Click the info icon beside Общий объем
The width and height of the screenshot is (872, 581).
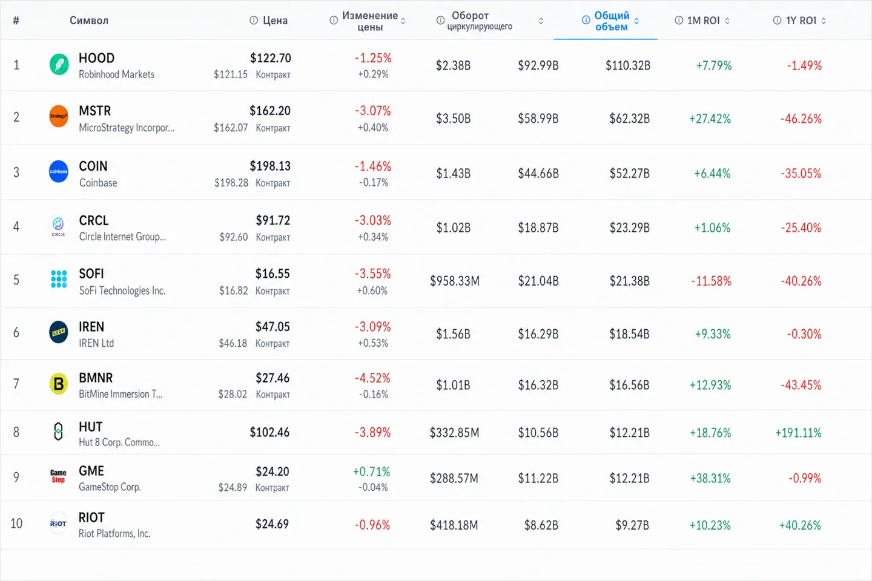(x=586, y=20)
